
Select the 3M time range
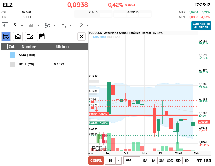tap(162, 161)
